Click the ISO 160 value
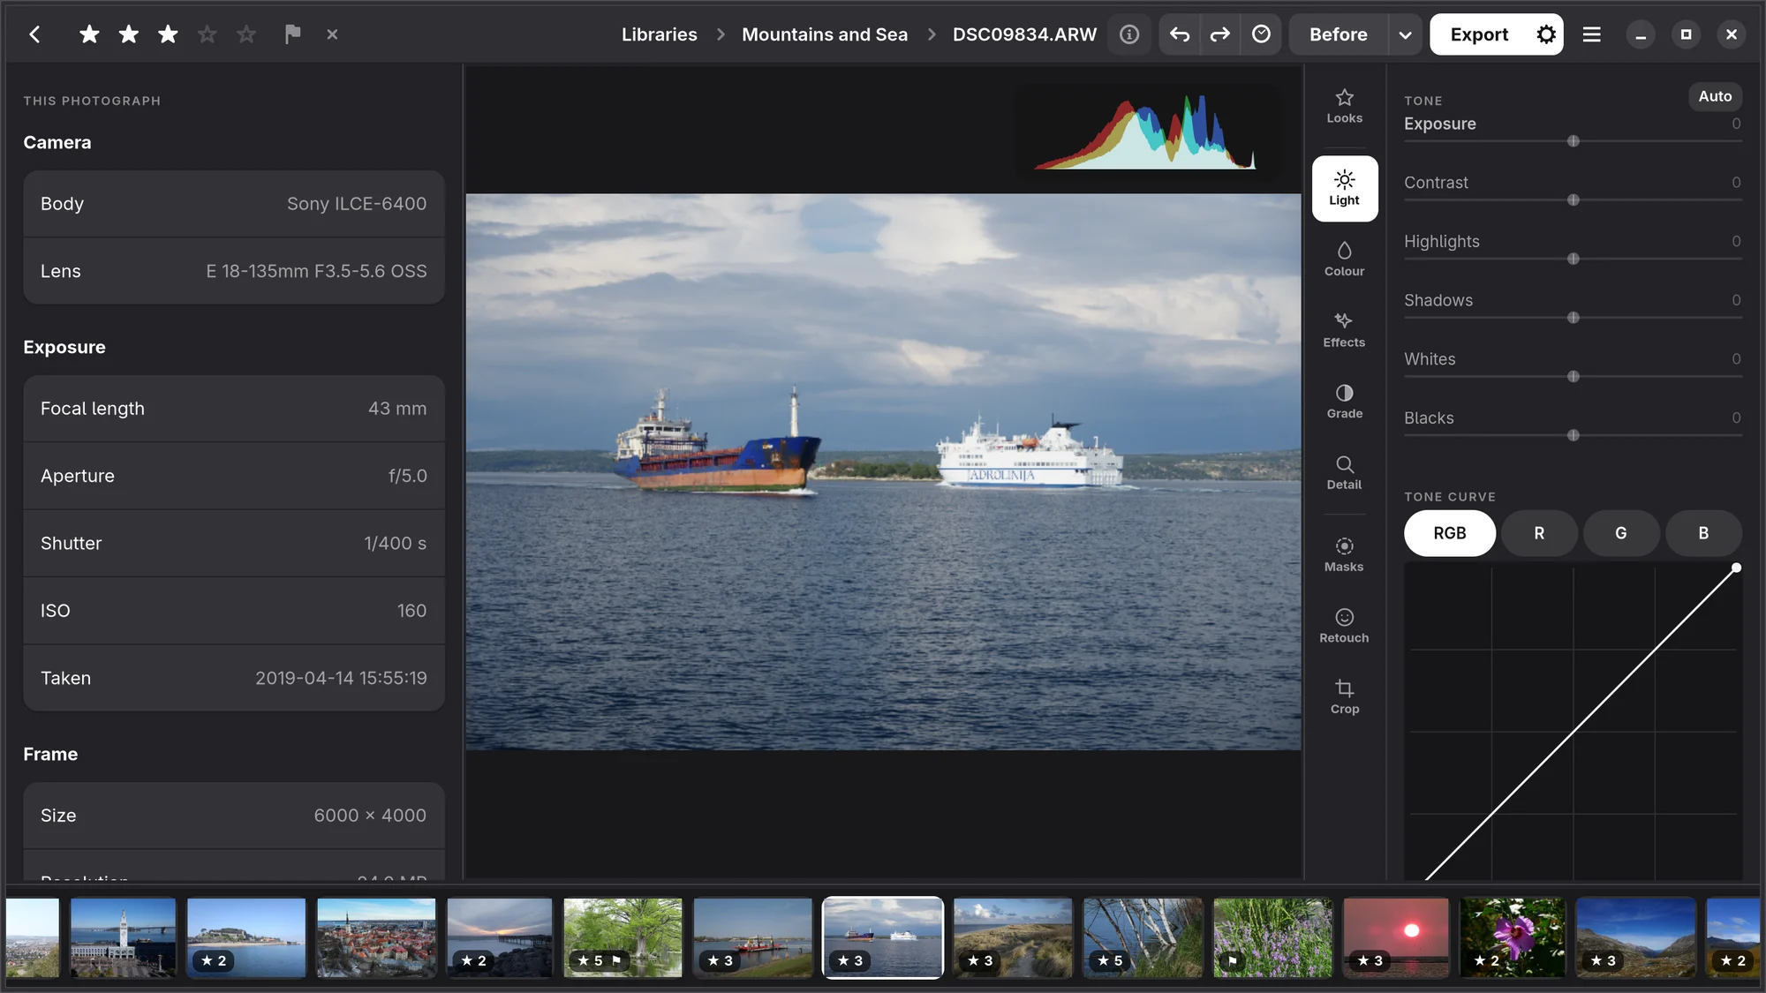1766x993 pixels. [x=411, y=611]
